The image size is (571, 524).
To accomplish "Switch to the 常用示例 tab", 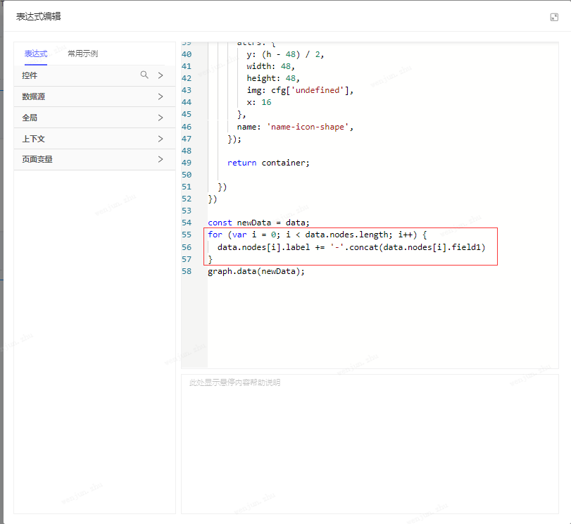I will [82, 54].
